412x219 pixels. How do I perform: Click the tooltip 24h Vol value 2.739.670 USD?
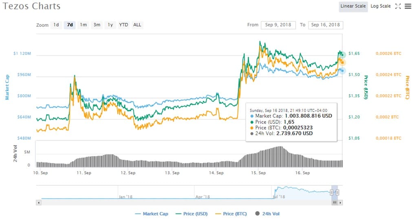tap(295, 133)
